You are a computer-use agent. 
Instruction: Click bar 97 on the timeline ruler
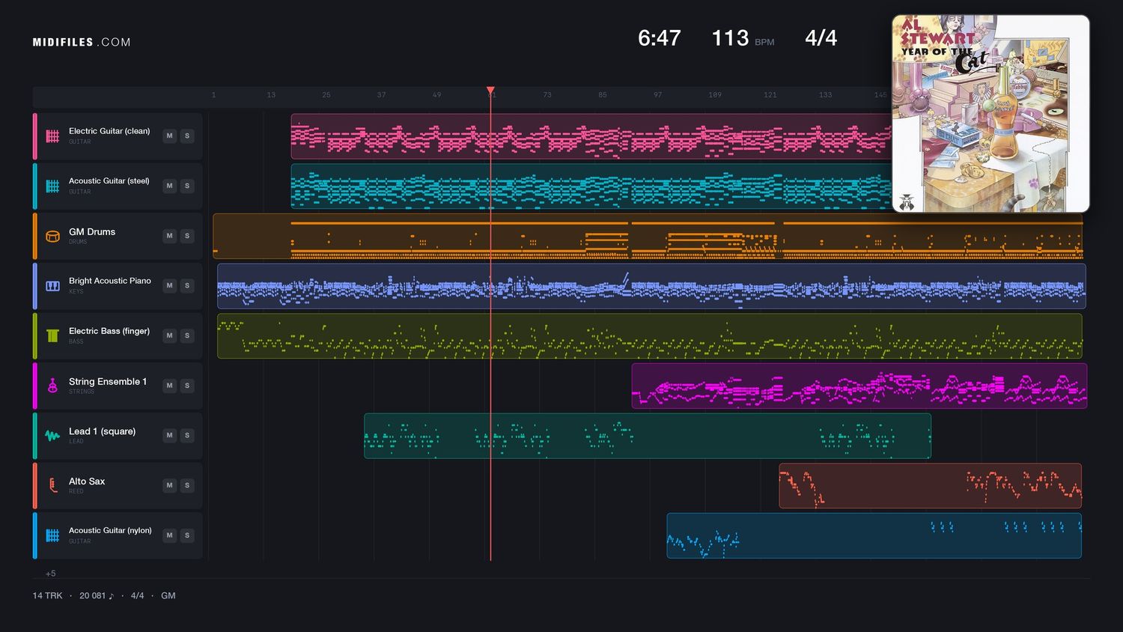click(x=657, y=95)
